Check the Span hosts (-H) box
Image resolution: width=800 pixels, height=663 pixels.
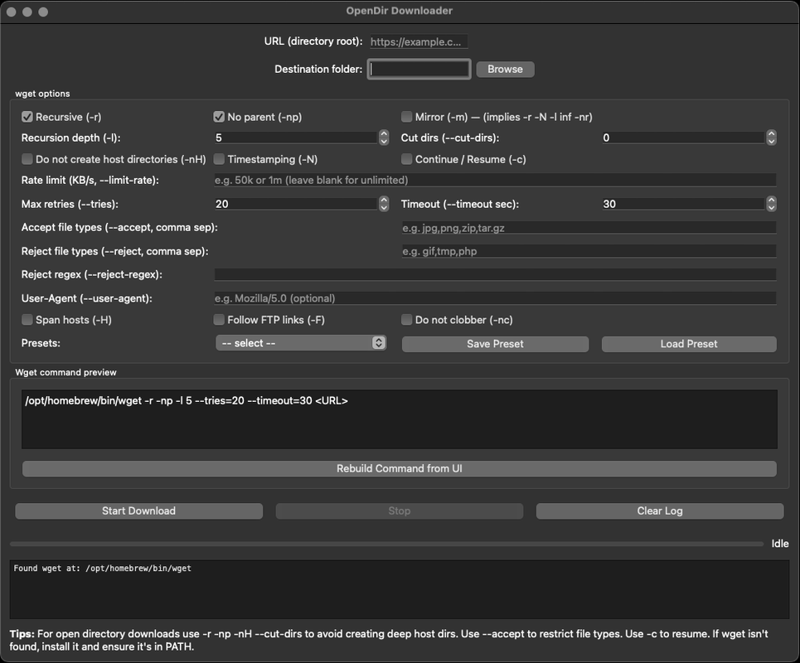[x=27, y=320]
